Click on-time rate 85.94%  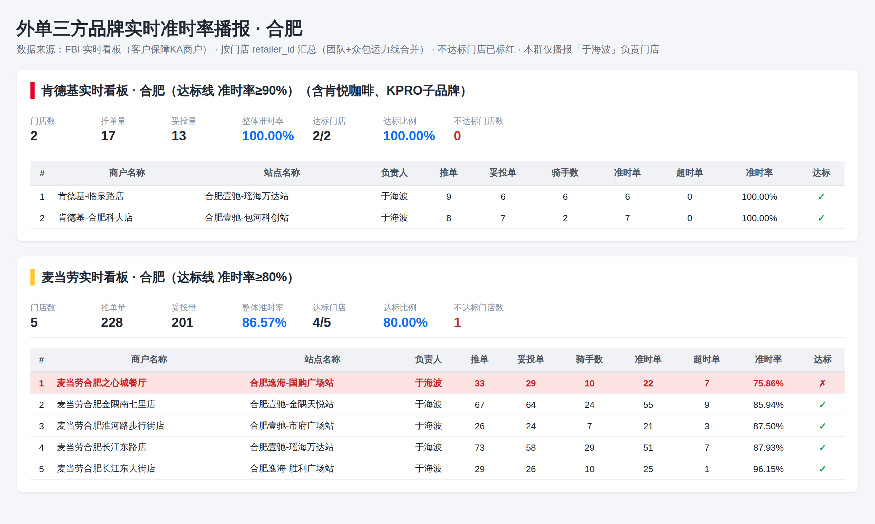click(768, 405)
